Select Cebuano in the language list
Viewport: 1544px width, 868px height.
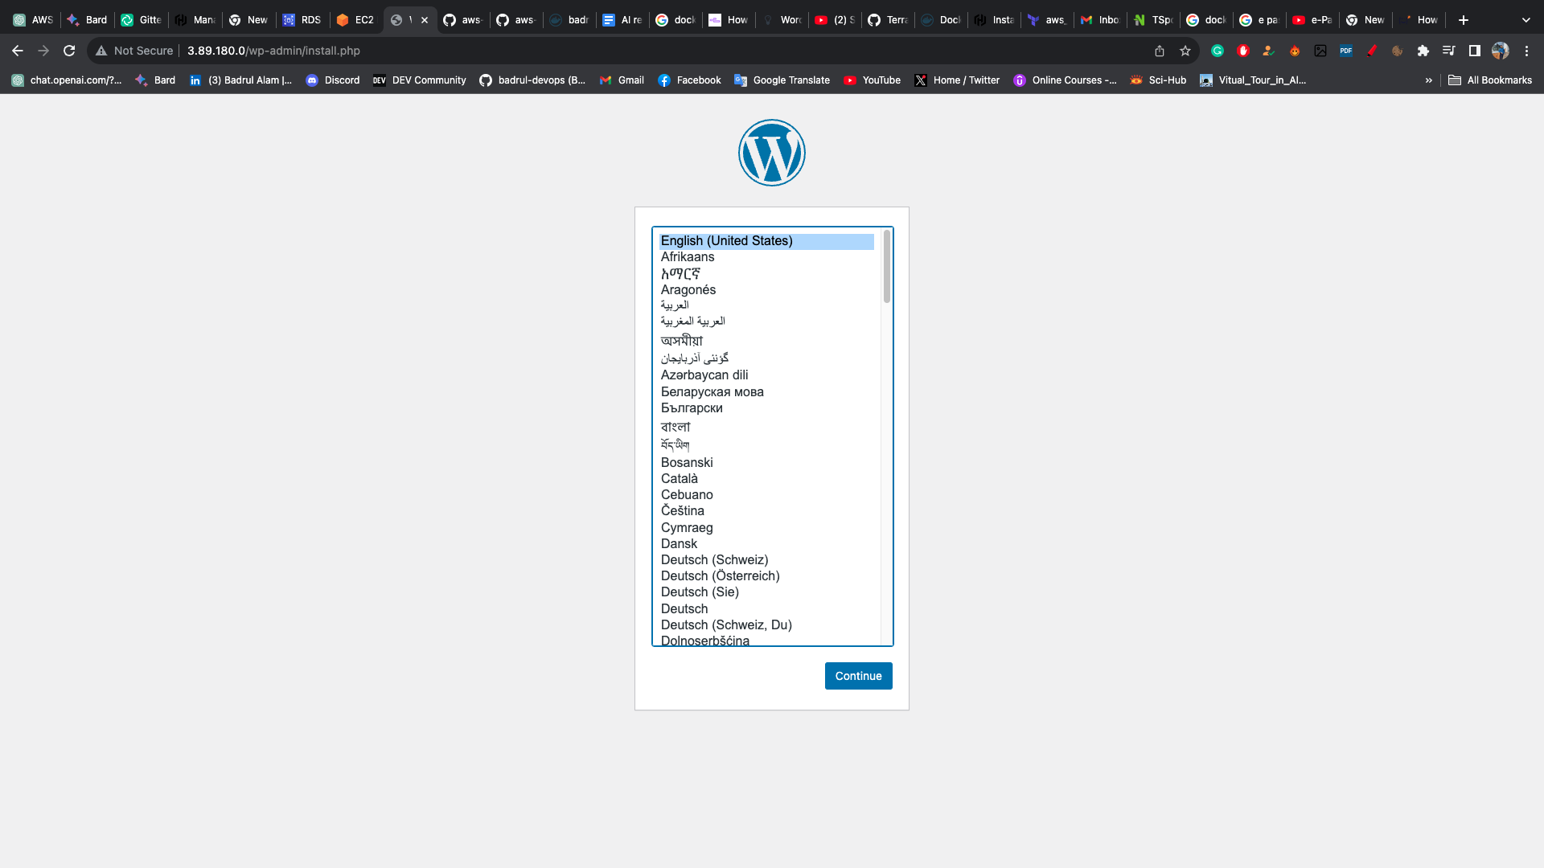click(x=766, y=495)
